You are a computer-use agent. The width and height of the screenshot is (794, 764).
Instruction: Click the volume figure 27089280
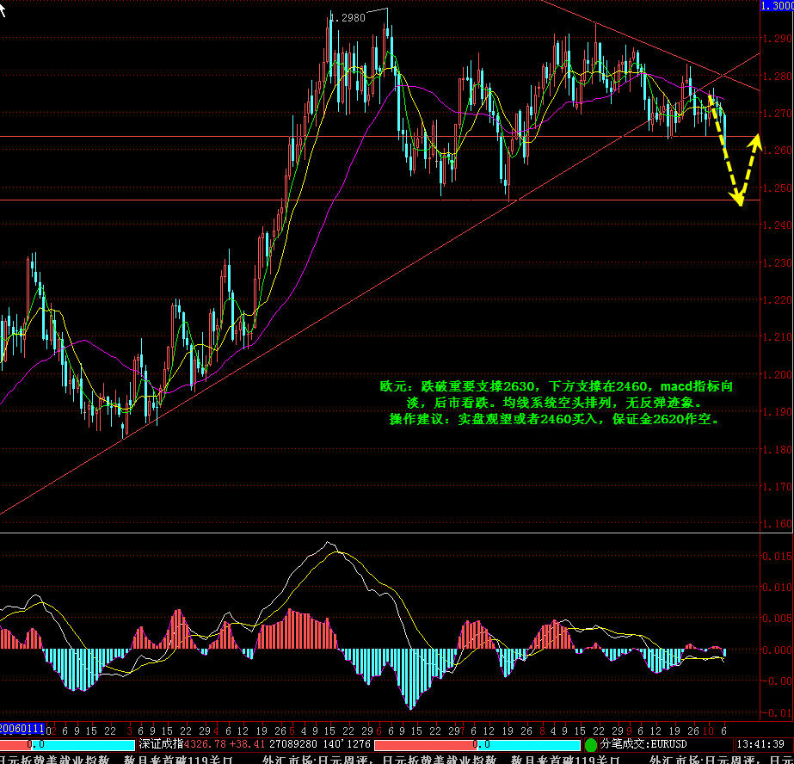[x=293, y=745]
